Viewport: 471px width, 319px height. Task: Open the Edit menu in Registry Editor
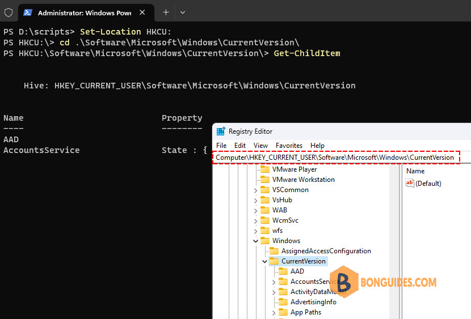click(239, 146)
